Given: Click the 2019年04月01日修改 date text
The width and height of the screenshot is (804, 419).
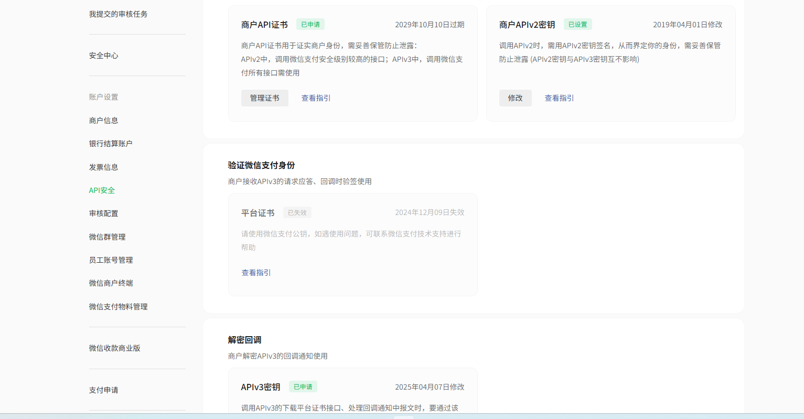Looking at the screenshot, I should [x=688, y=25].
